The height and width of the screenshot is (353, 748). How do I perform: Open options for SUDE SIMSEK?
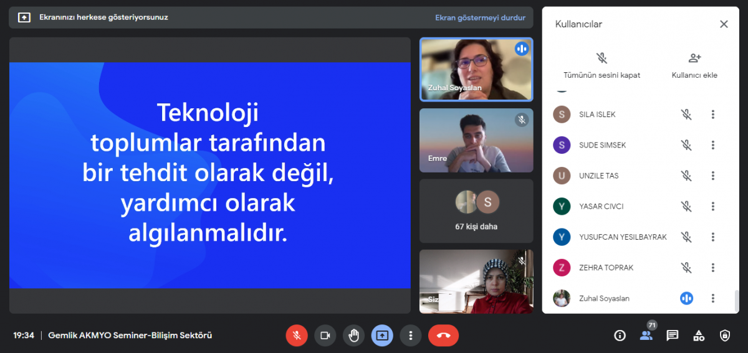tap(713, 145)
